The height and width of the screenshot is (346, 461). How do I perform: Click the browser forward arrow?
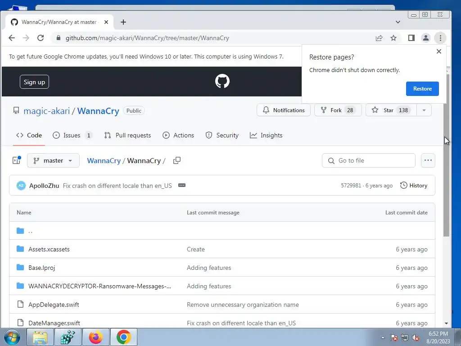(x=26, y=38)
